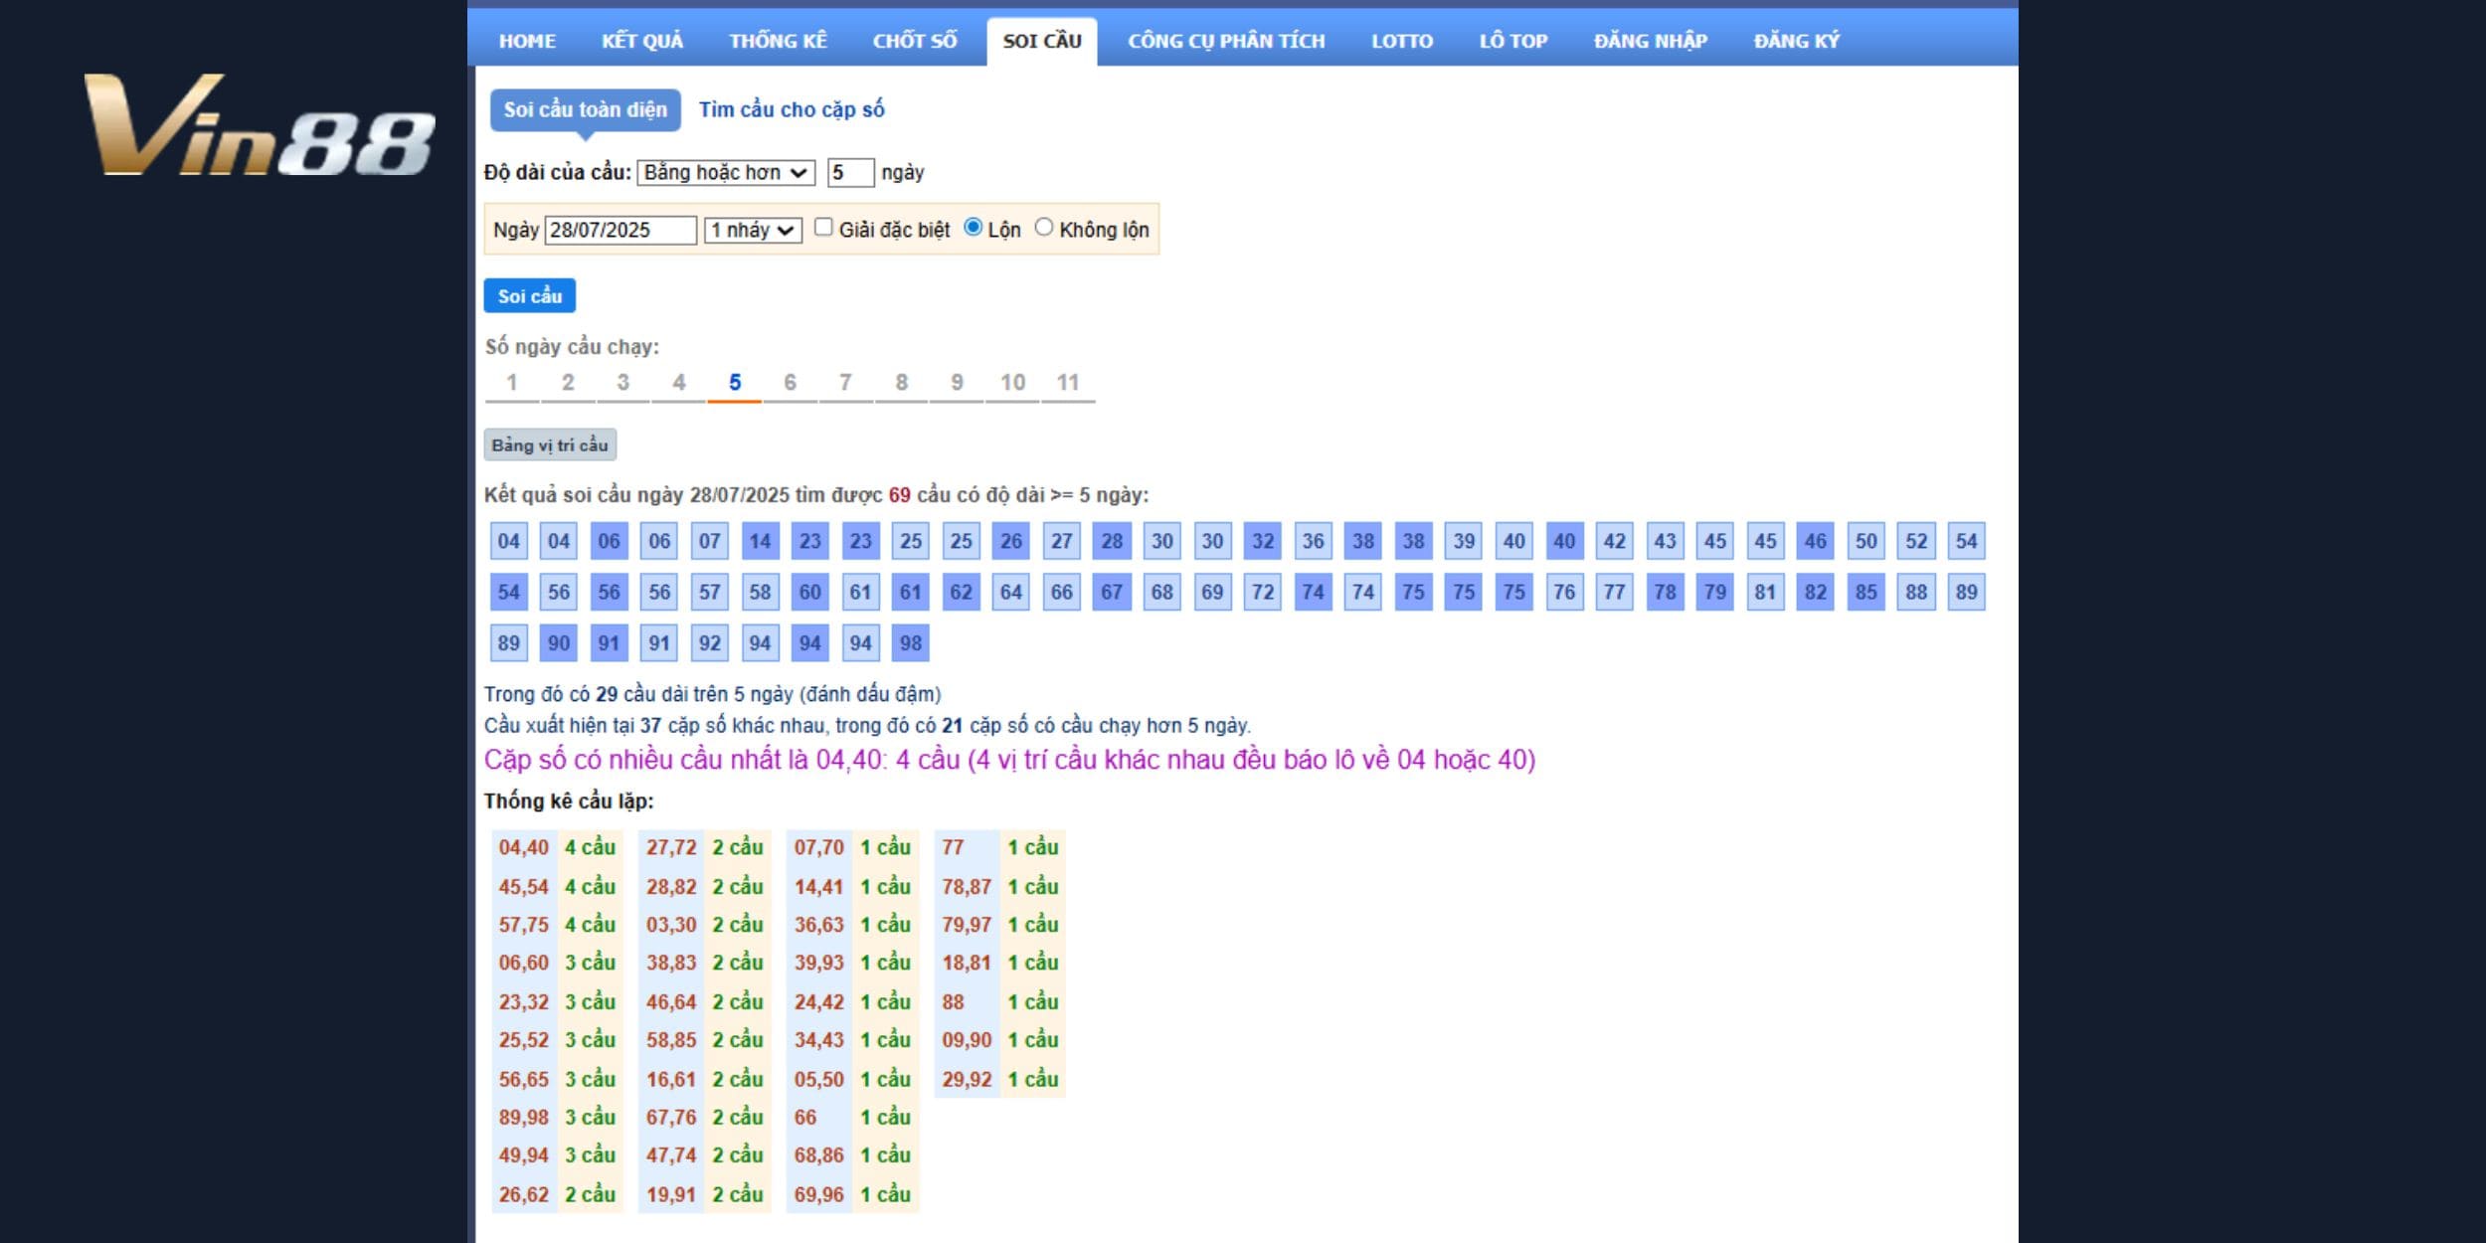
Task: Open the LÔ TOP menu
Action: point(1513,41)
